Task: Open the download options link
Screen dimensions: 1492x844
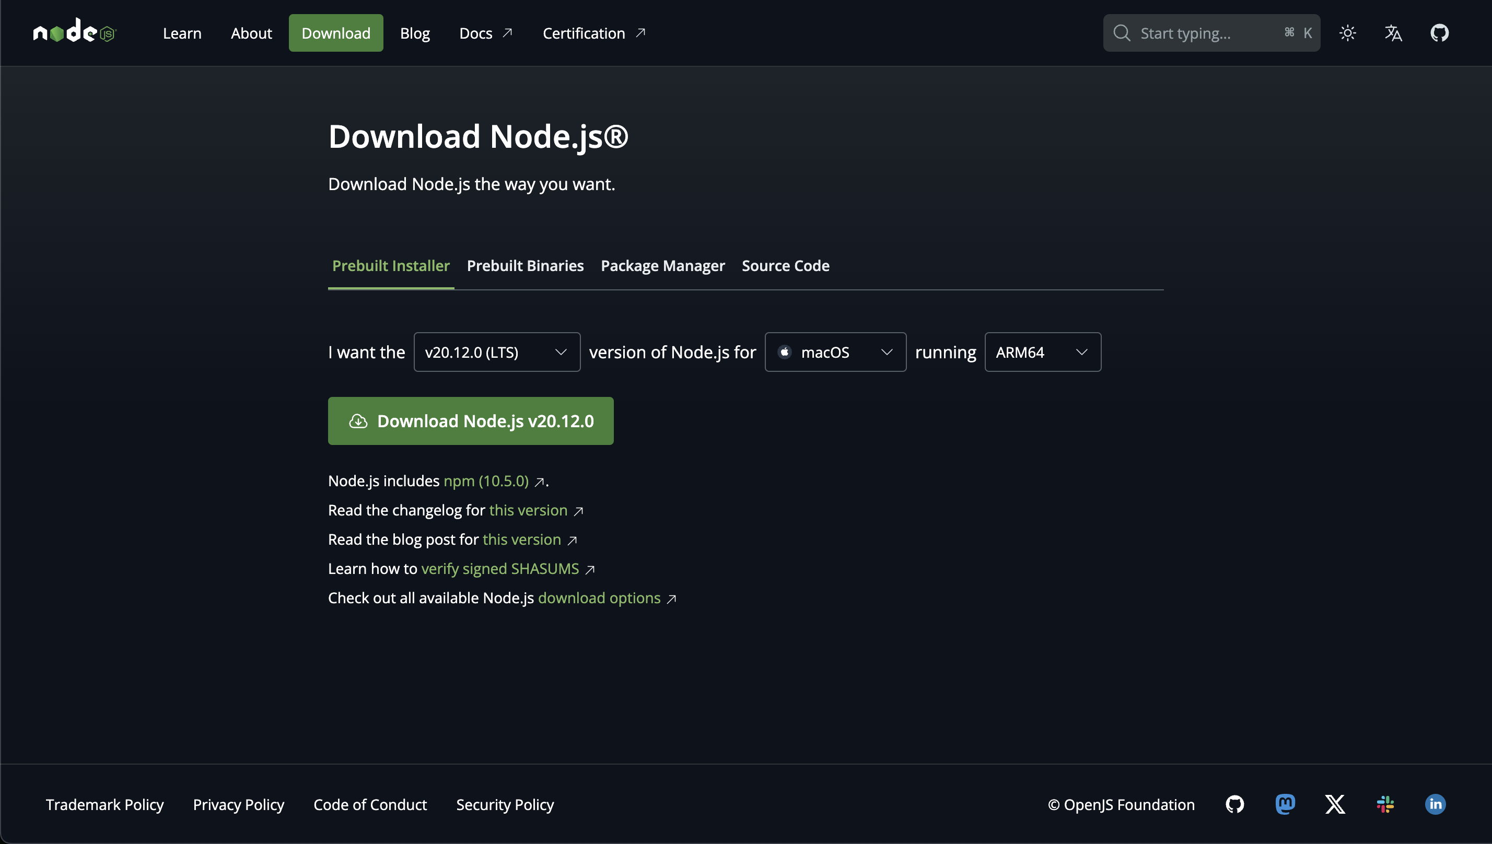Action: point(599,597)
